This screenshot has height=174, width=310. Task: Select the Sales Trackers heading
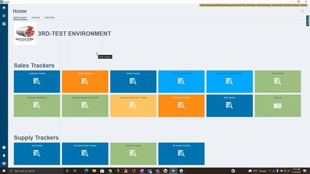(x=34, y=66)
